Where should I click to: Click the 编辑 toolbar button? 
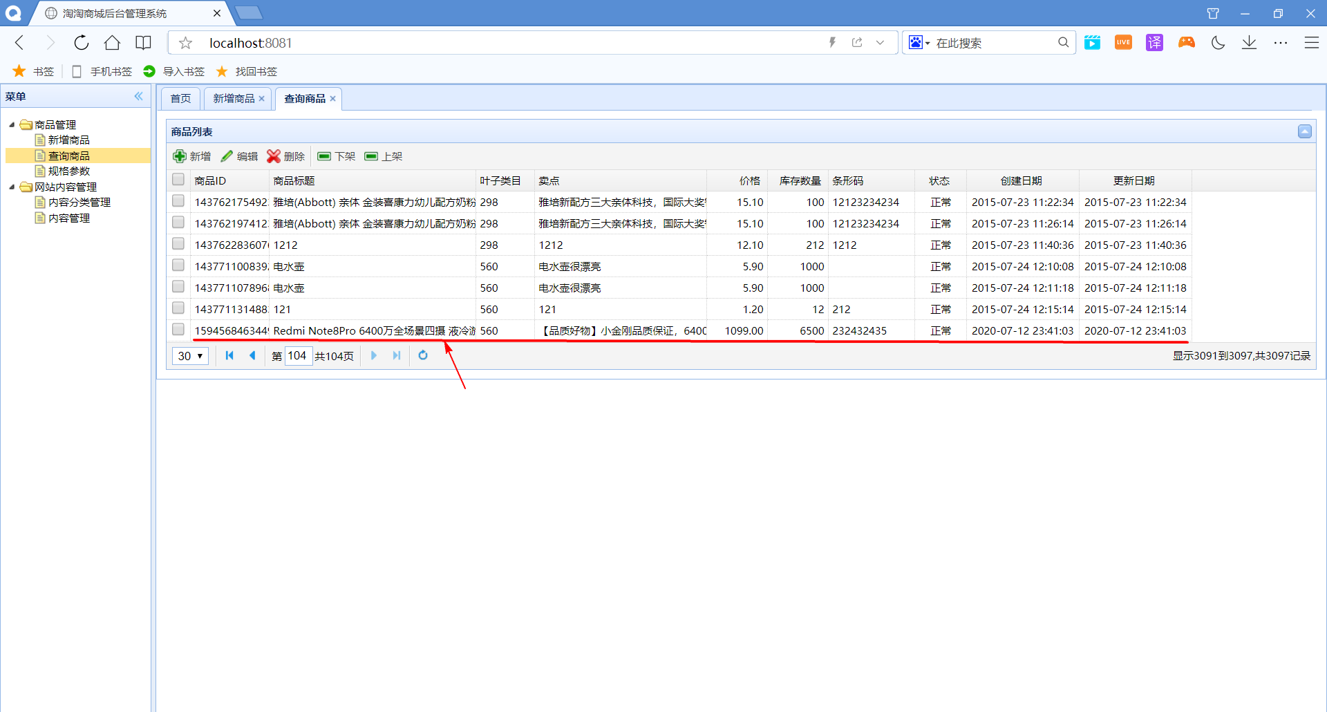pyautogui.click(x=239, y=156)
